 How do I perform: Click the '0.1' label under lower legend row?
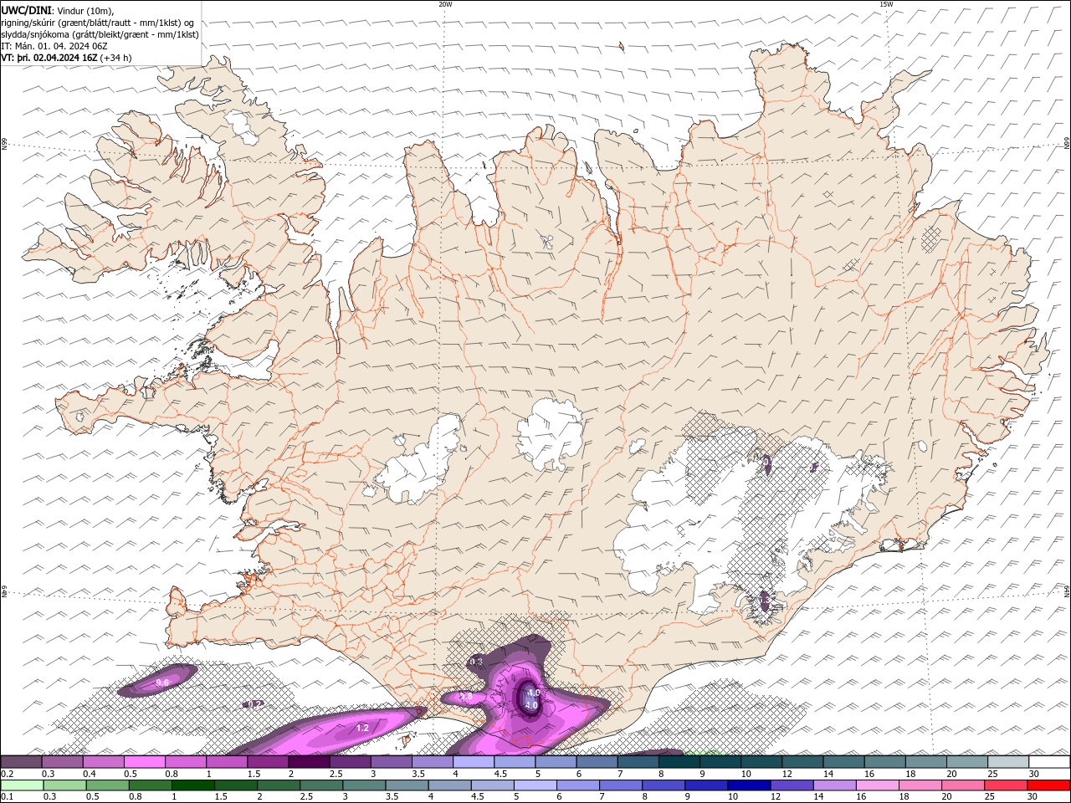pos(6,797)
